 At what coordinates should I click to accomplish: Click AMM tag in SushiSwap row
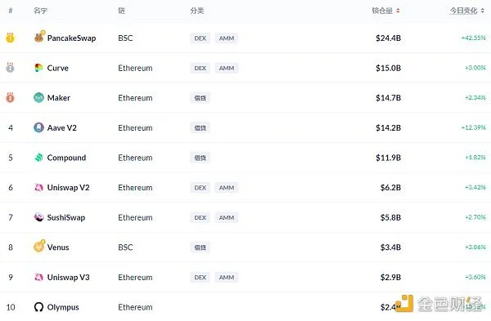(x=227, y=217)
